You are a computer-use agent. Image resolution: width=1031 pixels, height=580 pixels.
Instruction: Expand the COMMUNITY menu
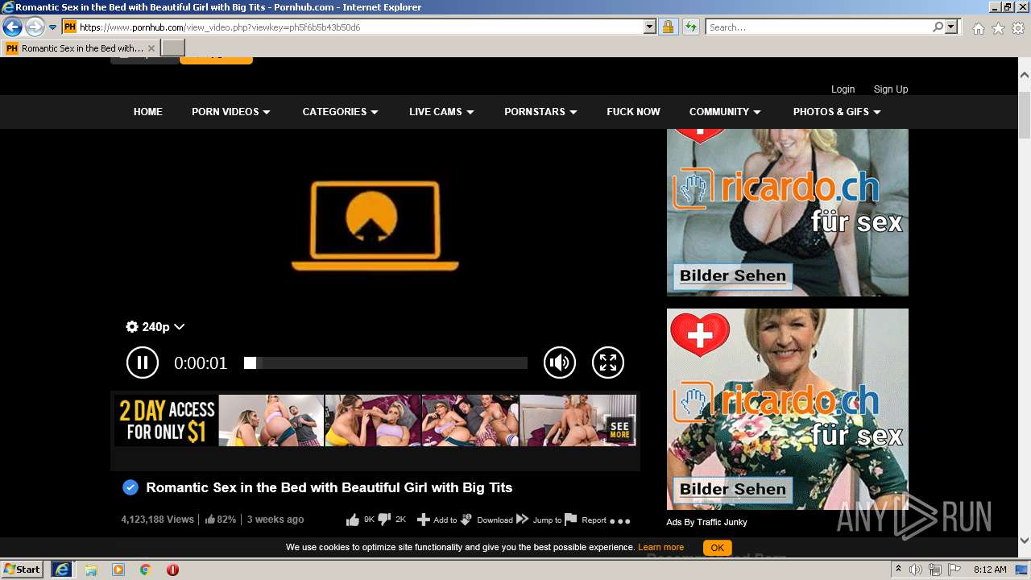click(x=725, y=112)
